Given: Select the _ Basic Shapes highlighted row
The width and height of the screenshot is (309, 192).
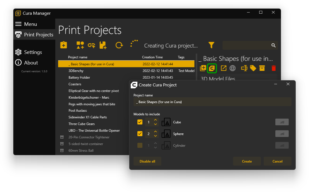Looking at the screenshot, I should (x=126, y=64).
